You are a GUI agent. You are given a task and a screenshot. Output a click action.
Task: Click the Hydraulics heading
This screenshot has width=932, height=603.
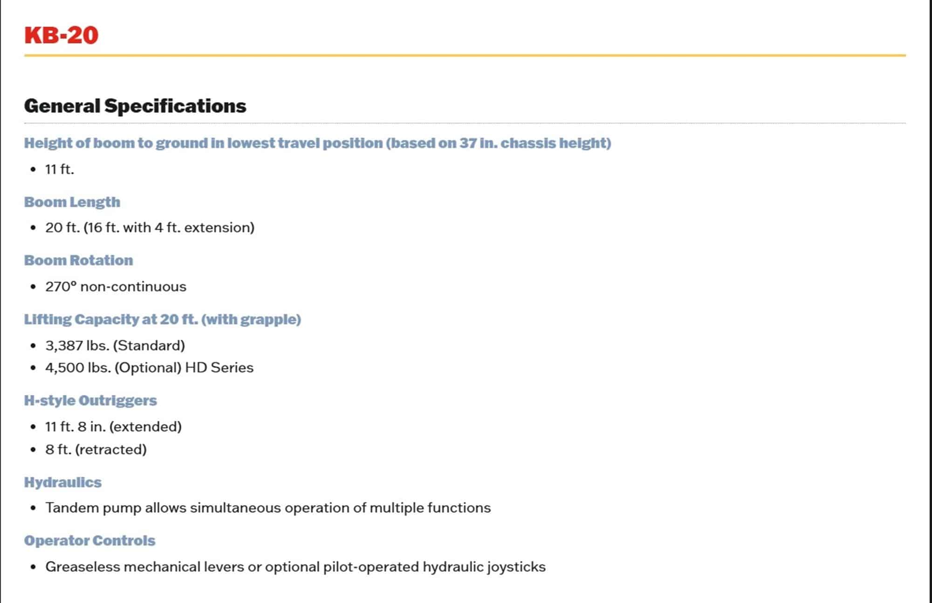pos(63,482)
